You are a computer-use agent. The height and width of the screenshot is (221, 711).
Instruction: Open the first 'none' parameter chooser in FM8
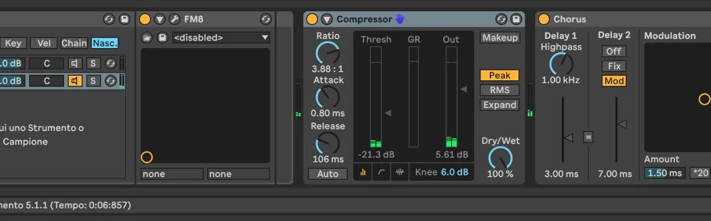pos(172,174)
